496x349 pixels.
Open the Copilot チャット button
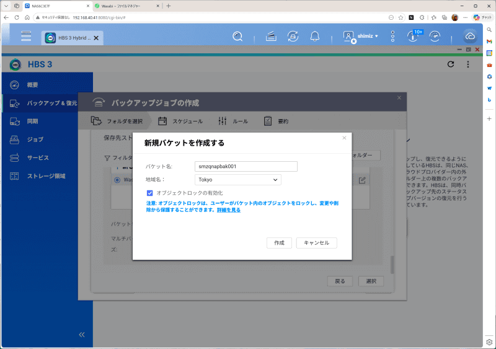(x=483, y=18)
